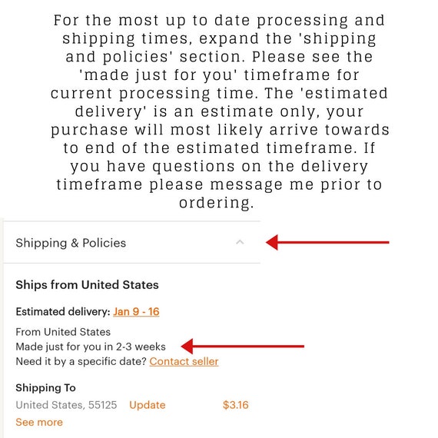Screen dimensions: 438x438
Task: Click the Contact seller link
Action: tap(184, 361)
